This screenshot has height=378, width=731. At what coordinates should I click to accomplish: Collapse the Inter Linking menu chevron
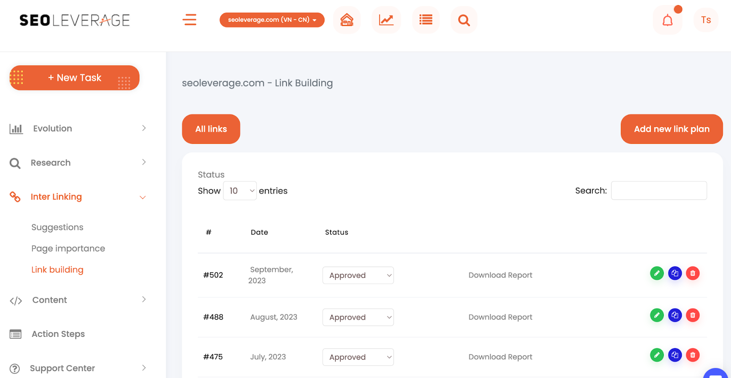pos(143,197)
